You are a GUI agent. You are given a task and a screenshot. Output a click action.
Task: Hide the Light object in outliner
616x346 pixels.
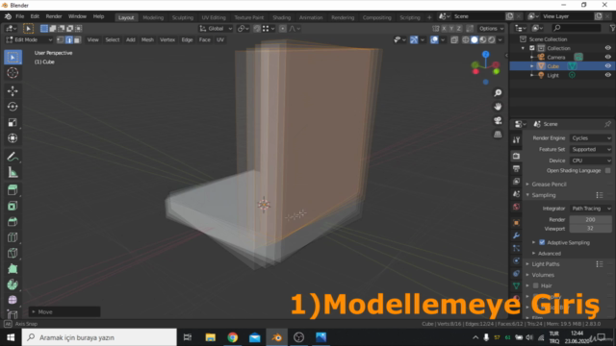pyautogui.click(x=607, y=75)
